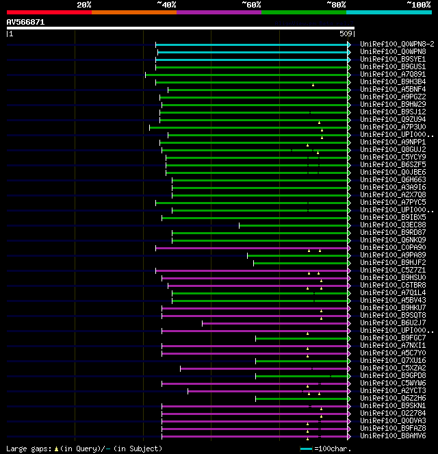
Task: Select UniRef100_B9FGC7 hit
Action: tap(393, 338)
